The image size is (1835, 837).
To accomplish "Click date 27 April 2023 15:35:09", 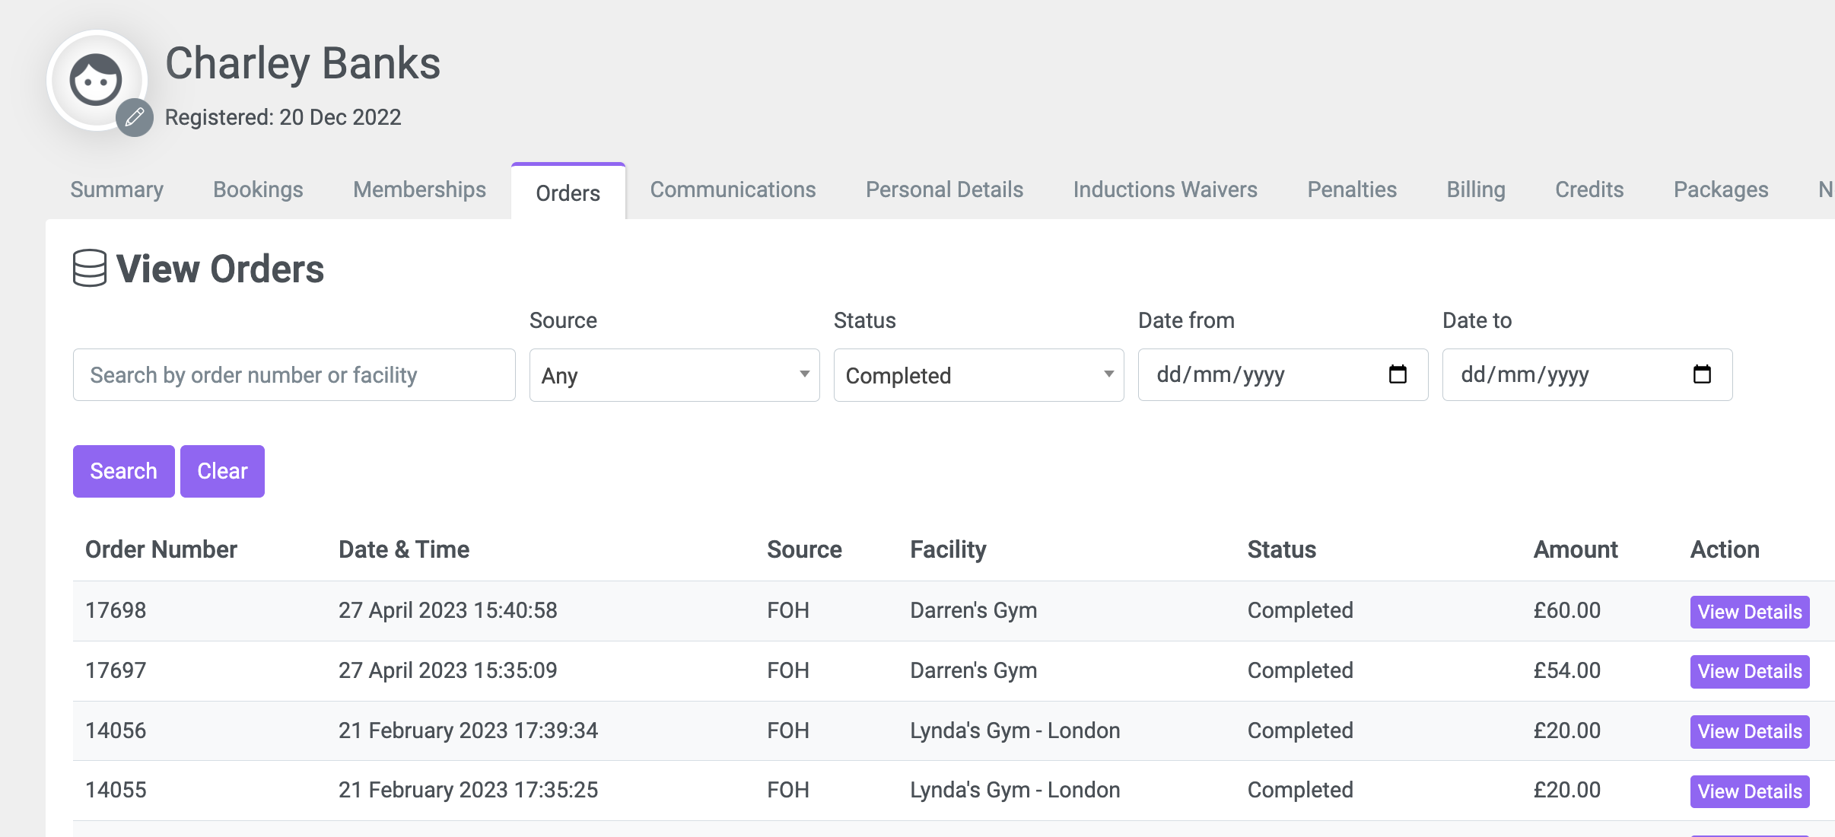I will tap(448, 670).
